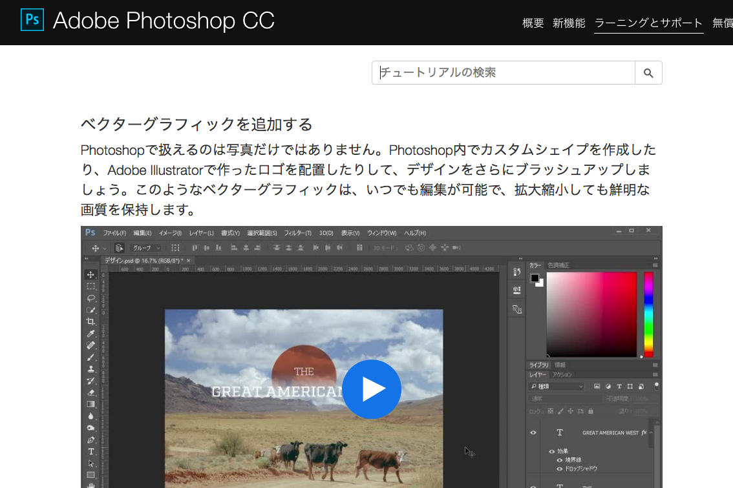Open the Libraries panel options menu
The width and height of the screenshot is (733, 488).
pos(655,365)
